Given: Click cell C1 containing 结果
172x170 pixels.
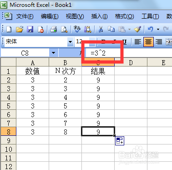Looking at the screenshot, I should (x=98, y=71).
